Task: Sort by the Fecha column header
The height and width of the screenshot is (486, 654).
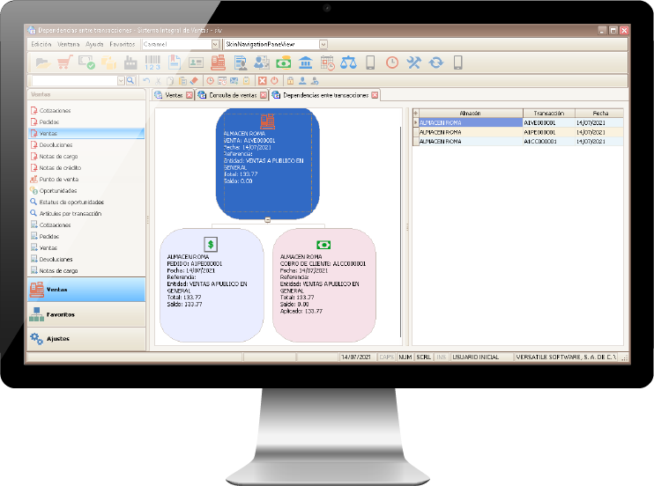Action: pos(599,113)
